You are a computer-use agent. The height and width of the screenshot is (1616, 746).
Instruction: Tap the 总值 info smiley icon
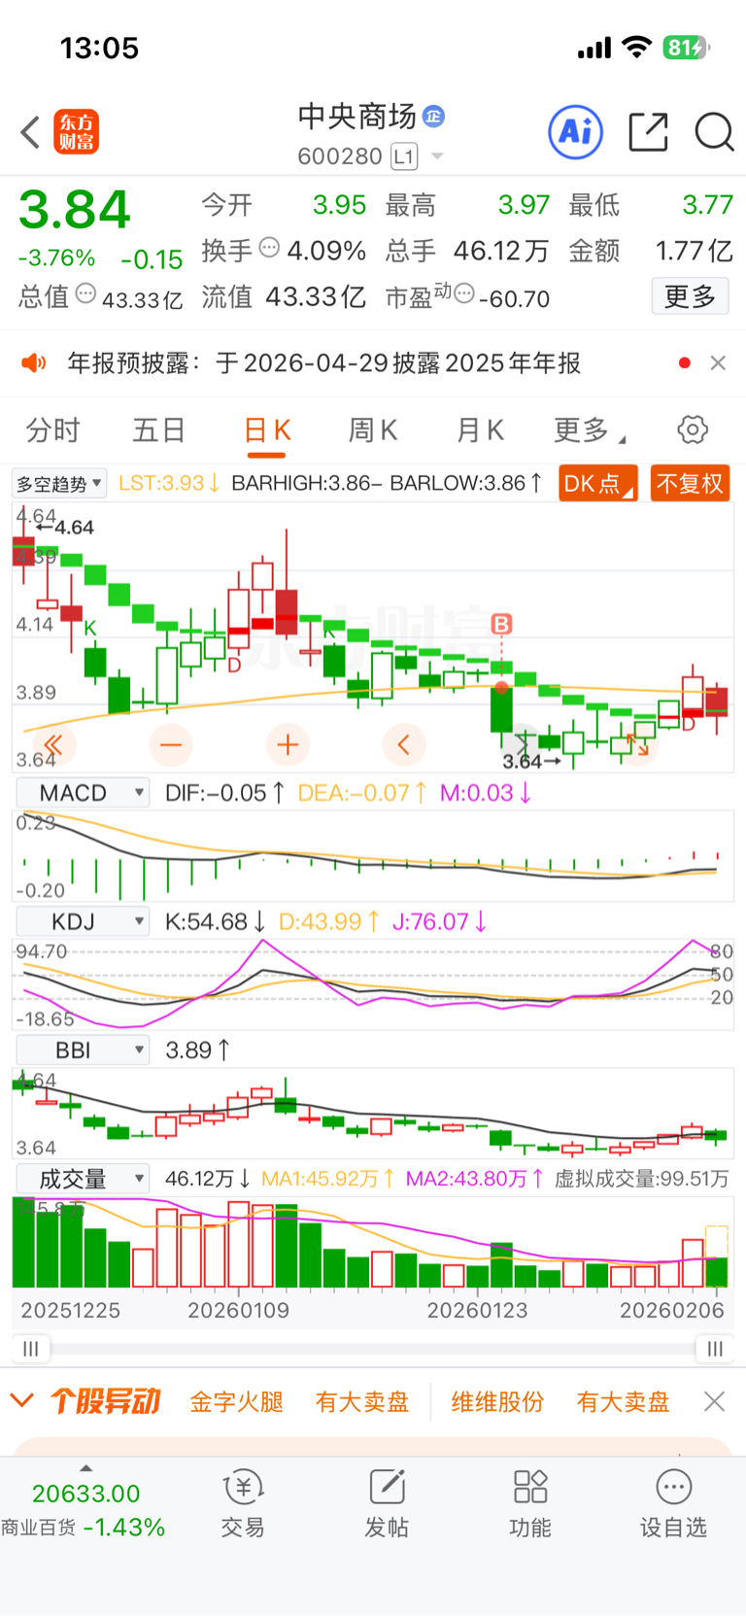pyautogui.click(x=85, y=293)
